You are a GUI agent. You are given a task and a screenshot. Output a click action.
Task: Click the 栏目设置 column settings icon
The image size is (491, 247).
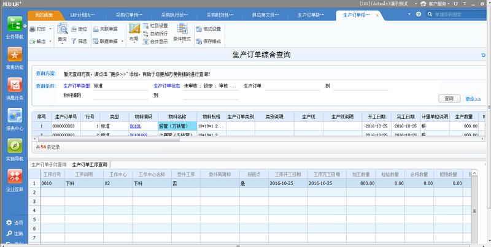(145, 26)
